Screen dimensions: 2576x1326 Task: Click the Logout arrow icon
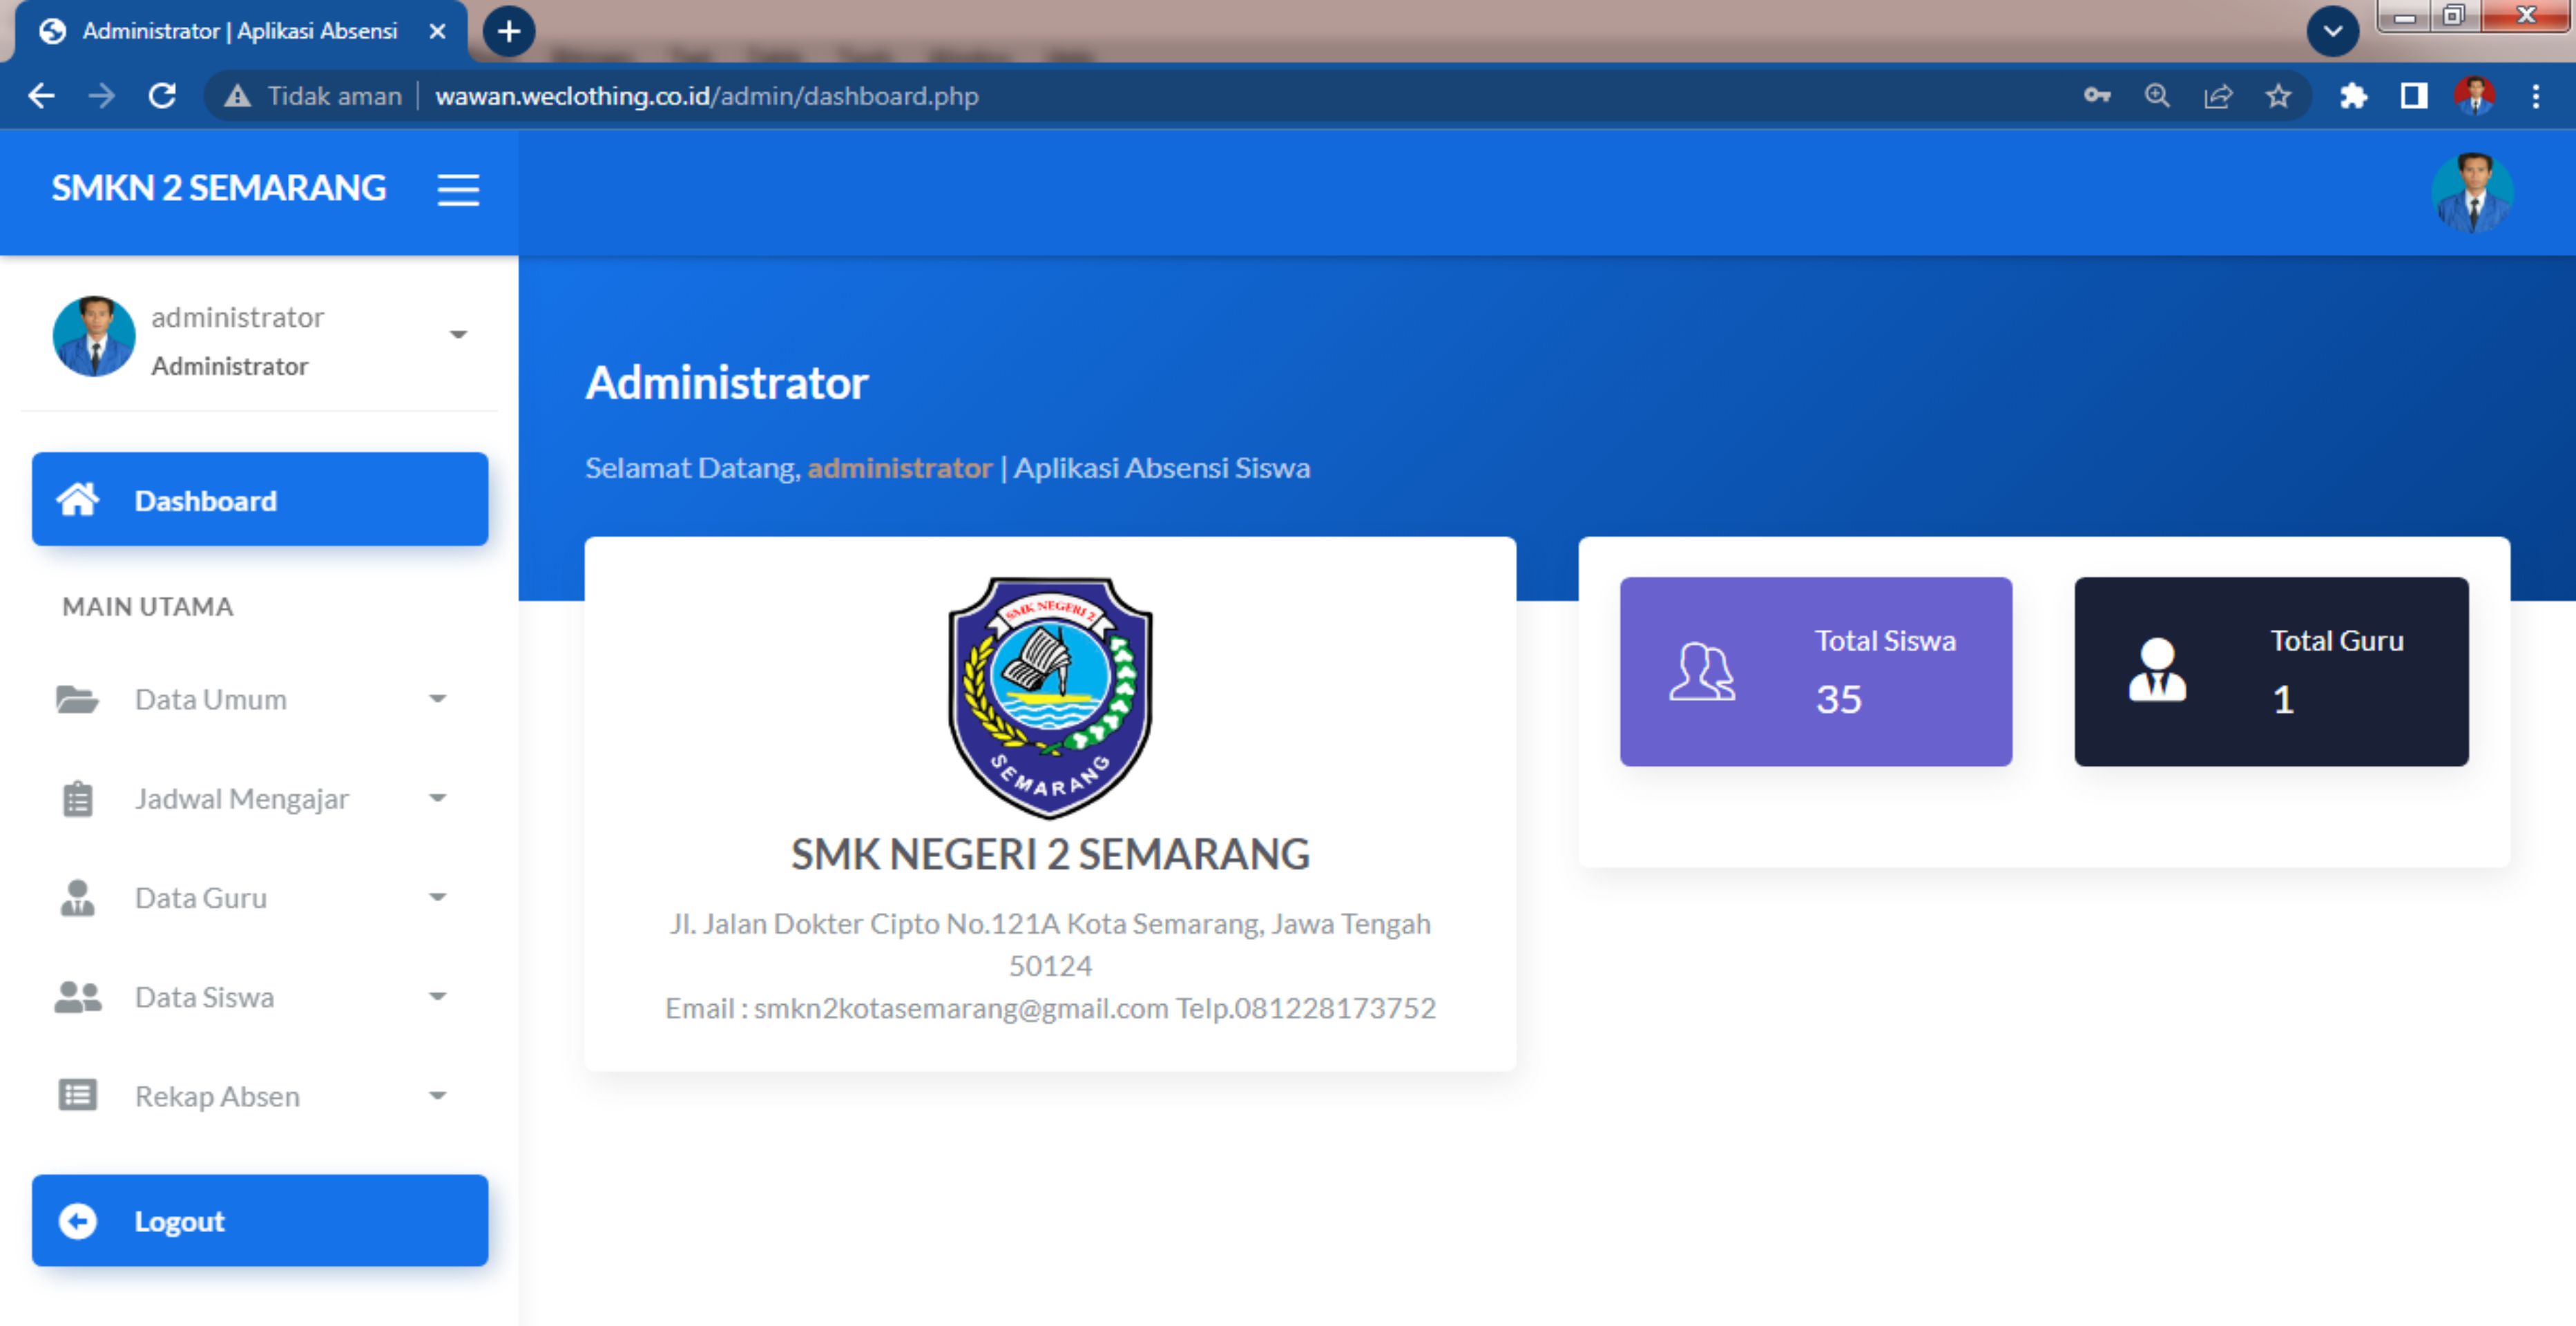[77, 1221]
